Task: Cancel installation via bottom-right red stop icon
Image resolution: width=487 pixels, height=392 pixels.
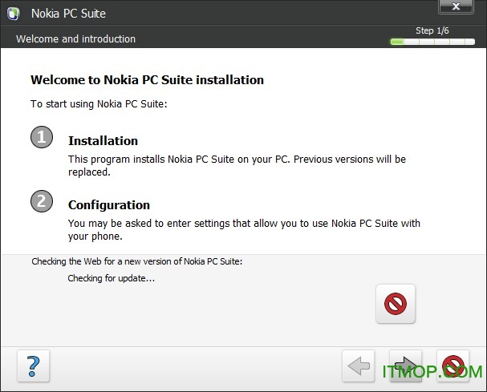Action: [x=453, y=366]
